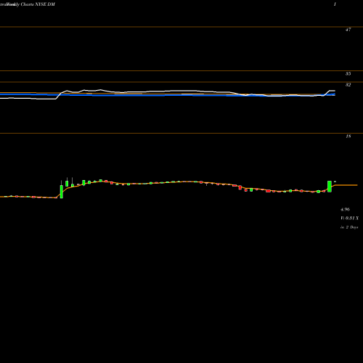Click the tall green candle at the chart's right end
The image size is (363, 363).
click(x=330, y=187)
